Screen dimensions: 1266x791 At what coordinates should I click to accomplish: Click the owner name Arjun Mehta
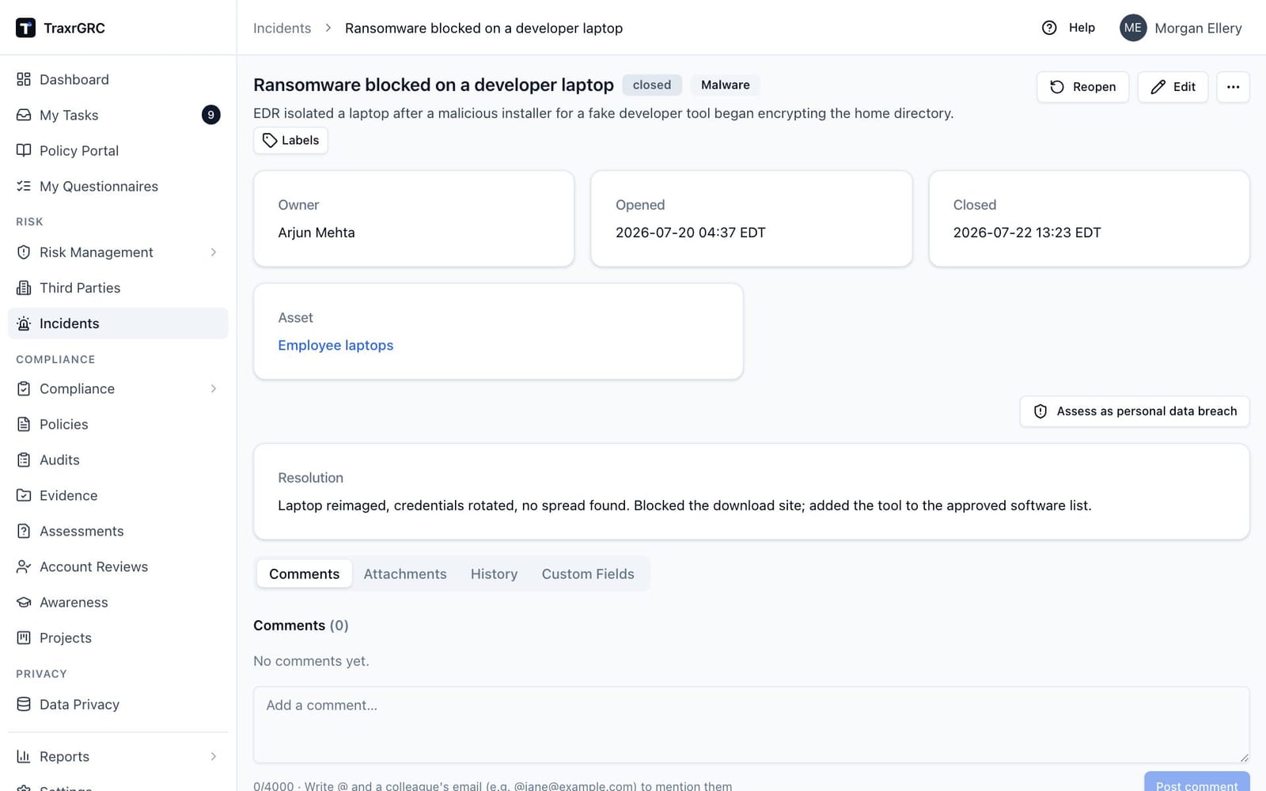point(316,233)
